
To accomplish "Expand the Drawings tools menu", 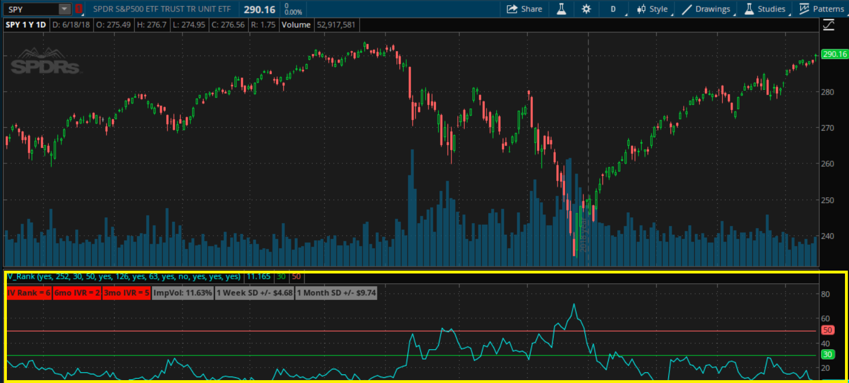I will (706, 9).
